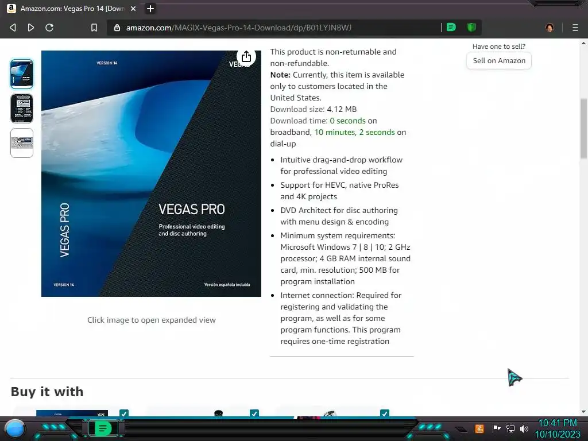
Task: Select the Amazon.com Vegas Pro 14 tab
Action: click(x=72, y=8)
